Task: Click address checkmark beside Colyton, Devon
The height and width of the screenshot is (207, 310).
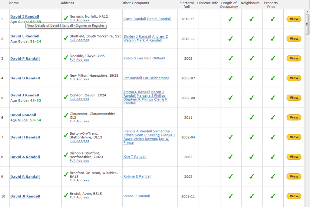Action: [66, 97]
